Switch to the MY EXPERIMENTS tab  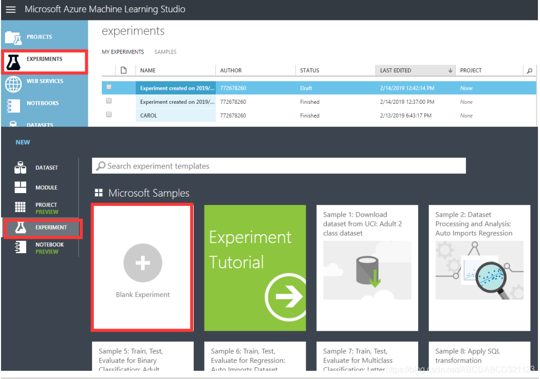(x=123, y=52)
